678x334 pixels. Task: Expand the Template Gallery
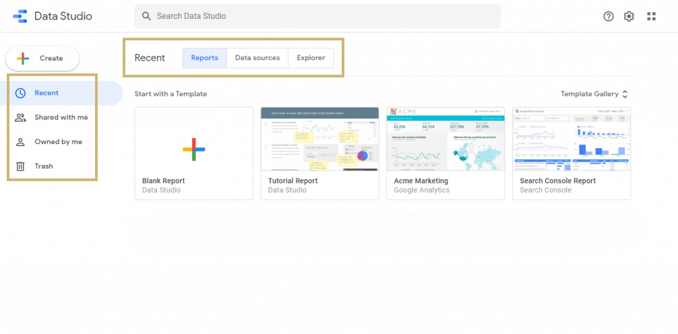click(x=595, y=94)
